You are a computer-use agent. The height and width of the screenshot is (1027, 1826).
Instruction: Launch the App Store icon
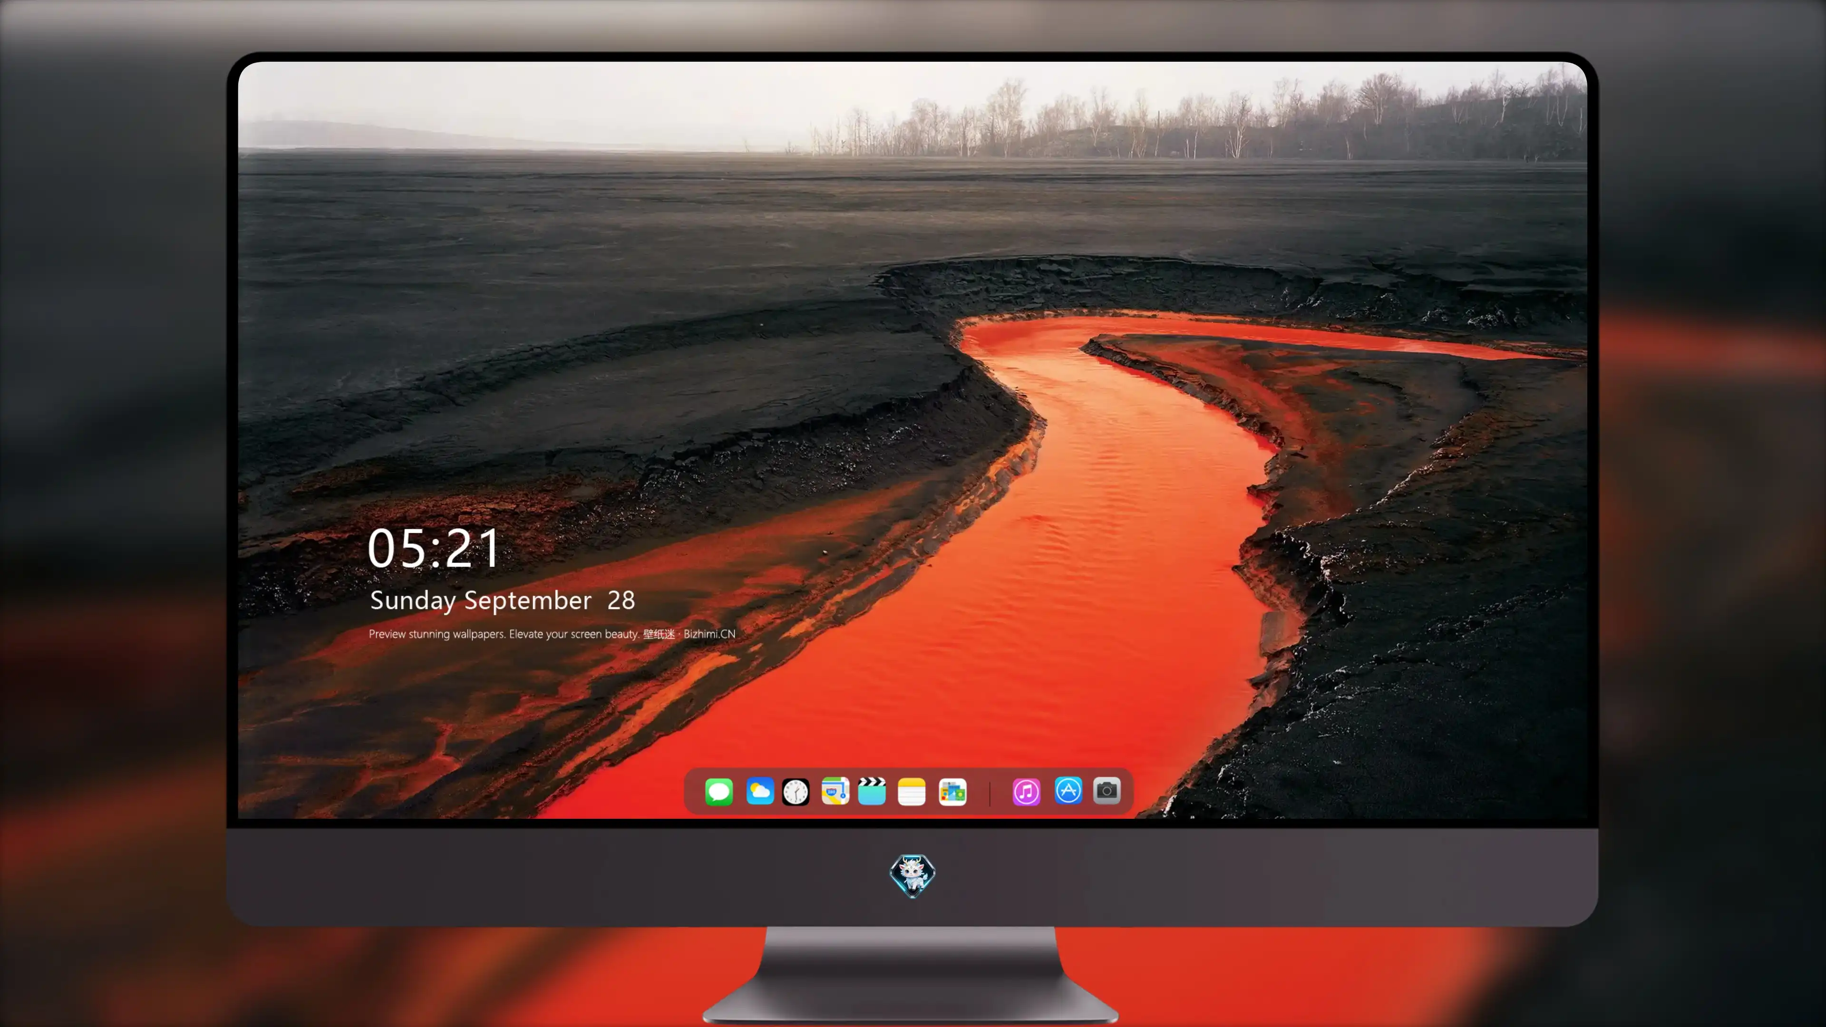pyautogui.click(x=1068, y=790)
